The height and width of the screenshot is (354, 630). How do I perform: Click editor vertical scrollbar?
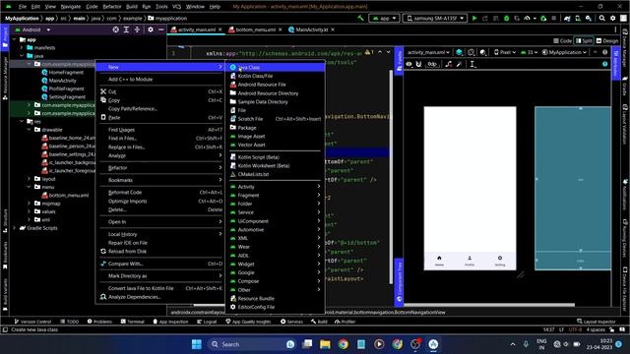391,177
